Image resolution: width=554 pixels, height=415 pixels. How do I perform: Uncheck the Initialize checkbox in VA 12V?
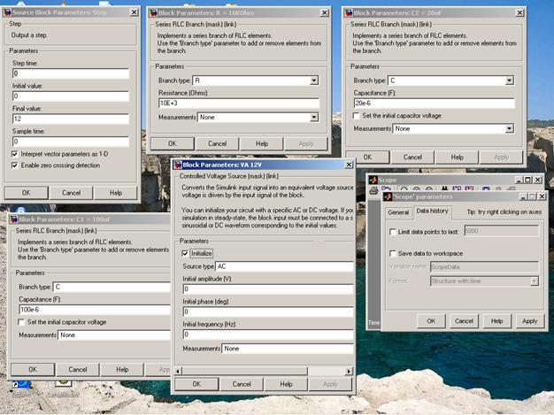pyautogui.click(x=186, y=253)
